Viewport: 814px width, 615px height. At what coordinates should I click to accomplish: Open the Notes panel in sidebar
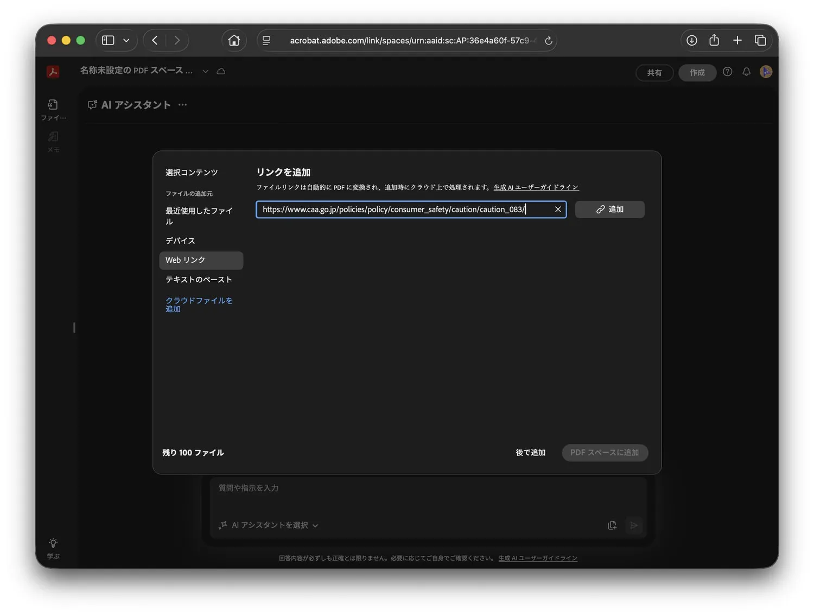click(x=53, y=141)
